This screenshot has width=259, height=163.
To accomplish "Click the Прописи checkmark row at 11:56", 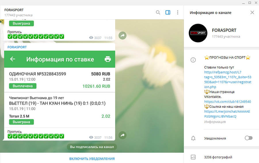I will [x=36, y=136].
